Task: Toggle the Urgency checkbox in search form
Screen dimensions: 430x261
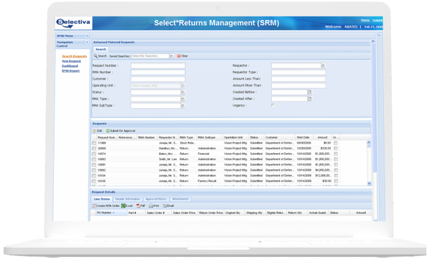Action: pos(273,105)
